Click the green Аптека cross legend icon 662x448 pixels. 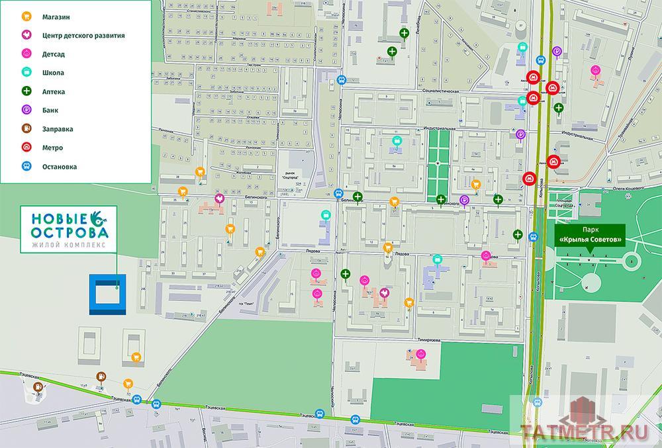[26, 91]
